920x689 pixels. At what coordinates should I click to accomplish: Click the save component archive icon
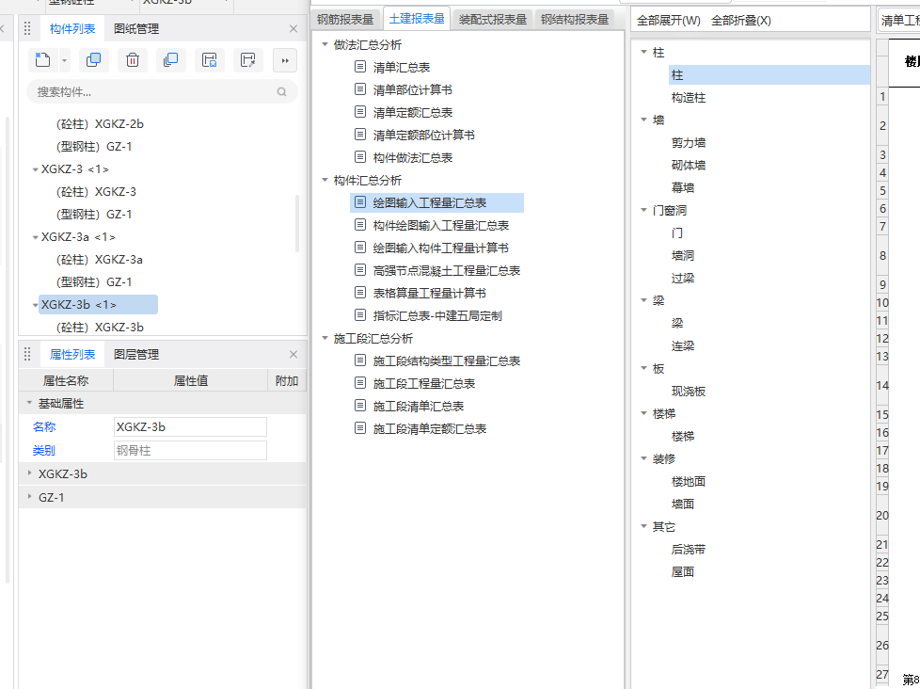tap(210, 60)
